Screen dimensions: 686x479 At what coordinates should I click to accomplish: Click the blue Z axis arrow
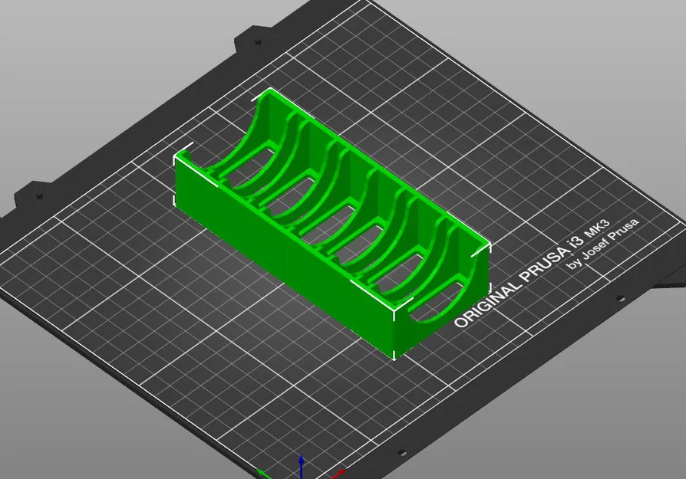coord(302,467)
